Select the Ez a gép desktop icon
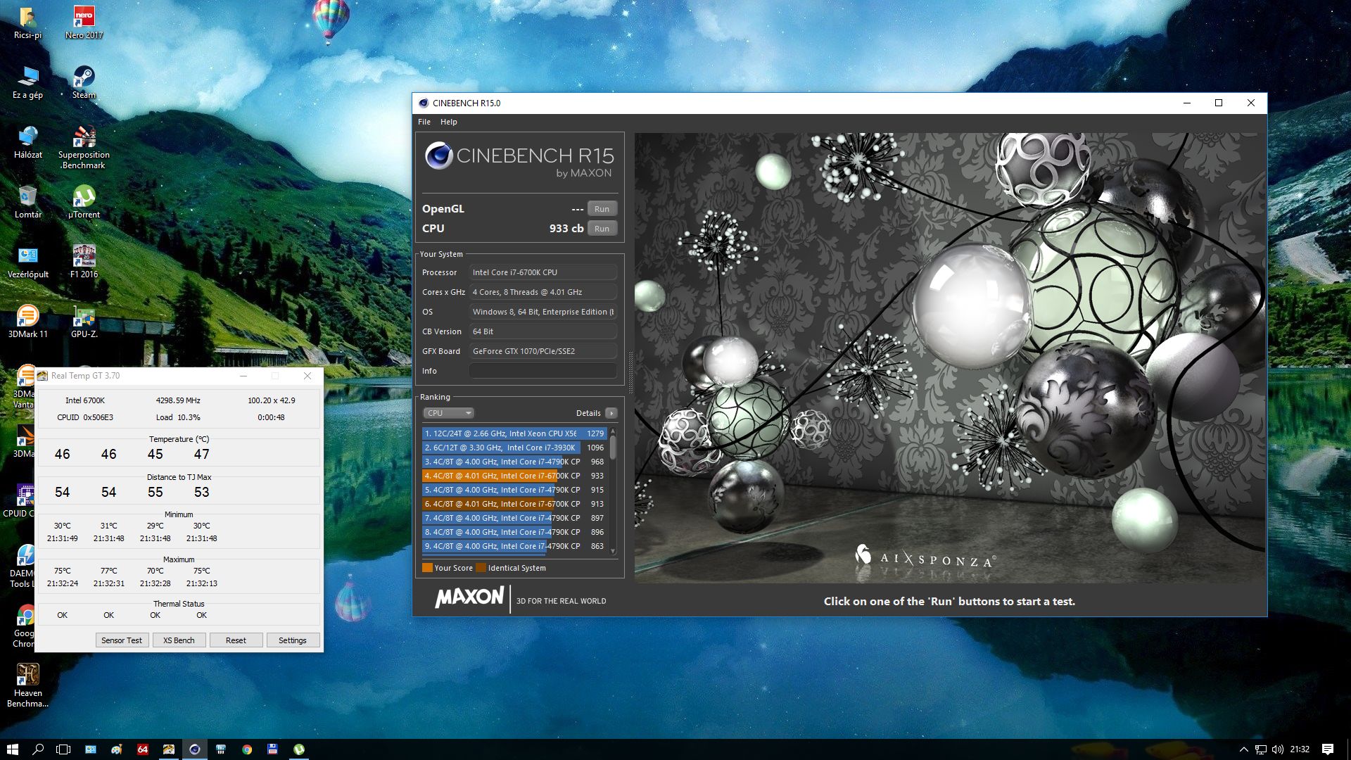The image size is (1351, 760). point(27,82)
